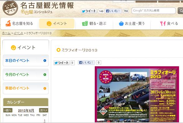
Task: Open the 観る・遊ぶ tab
Action: pos(94,23)
